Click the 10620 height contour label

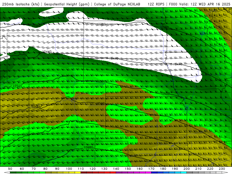pyautogui.click(x=81, y=122)
